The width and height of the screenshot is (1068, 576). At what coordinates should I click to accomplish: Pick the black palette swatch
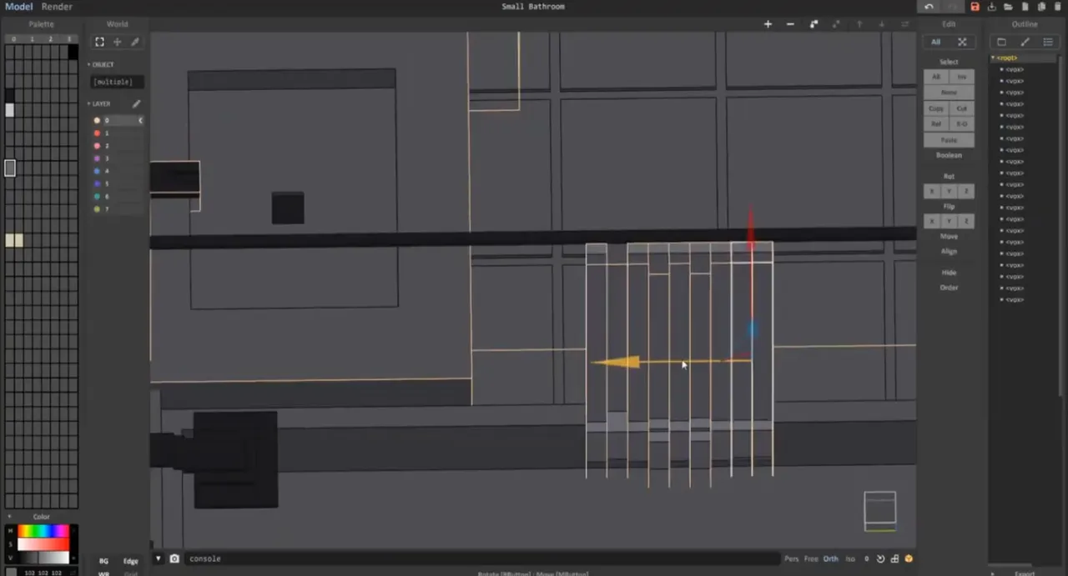point(73,53)
